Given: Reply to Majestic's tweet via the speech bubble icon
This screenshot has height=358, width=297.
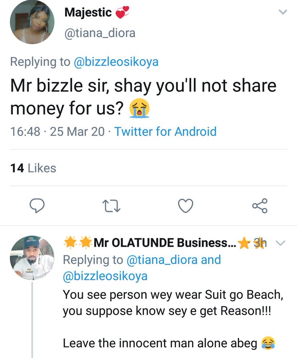Looking at the screenshot, I should tap(37, 206).
